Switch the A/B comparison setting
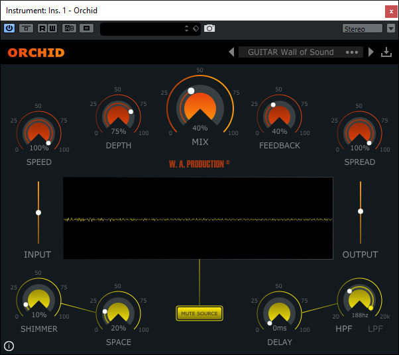This screenshot has height=355, width=399. click(x=69, y=28)
